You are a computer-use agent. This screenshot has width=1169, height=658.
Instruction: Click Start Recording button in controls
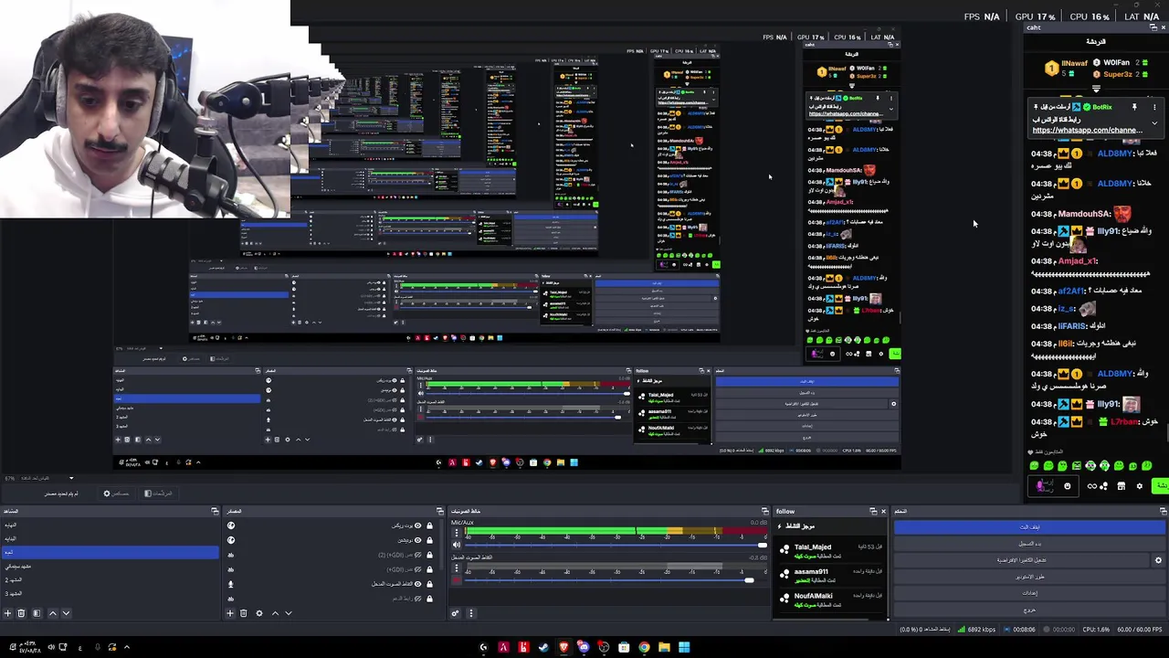click(1029, 544)
